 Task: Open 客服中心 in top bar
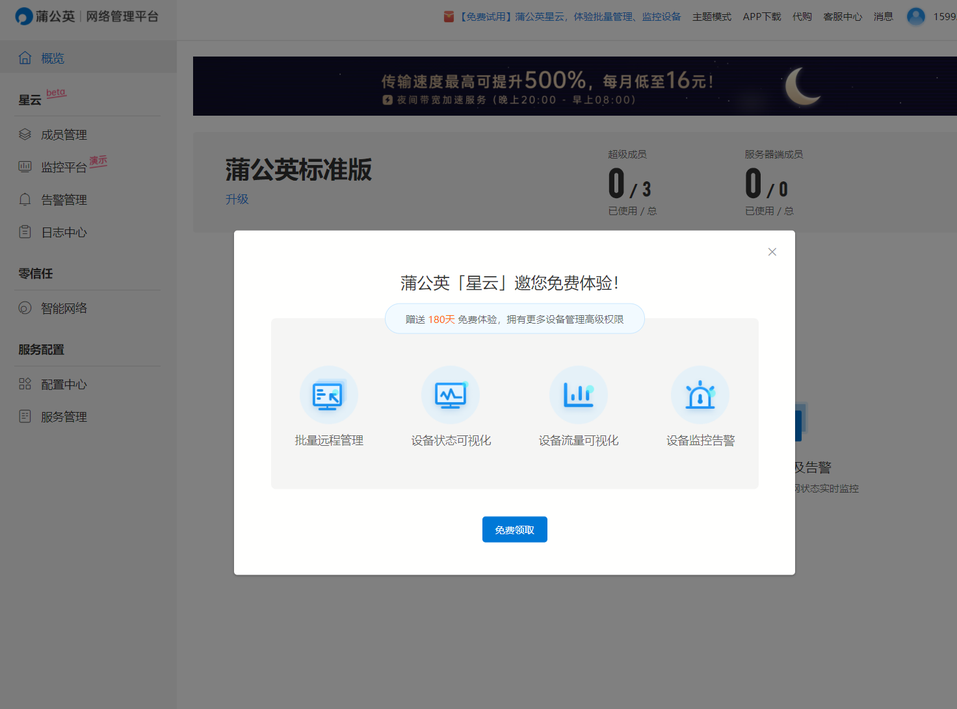point(843,17)
